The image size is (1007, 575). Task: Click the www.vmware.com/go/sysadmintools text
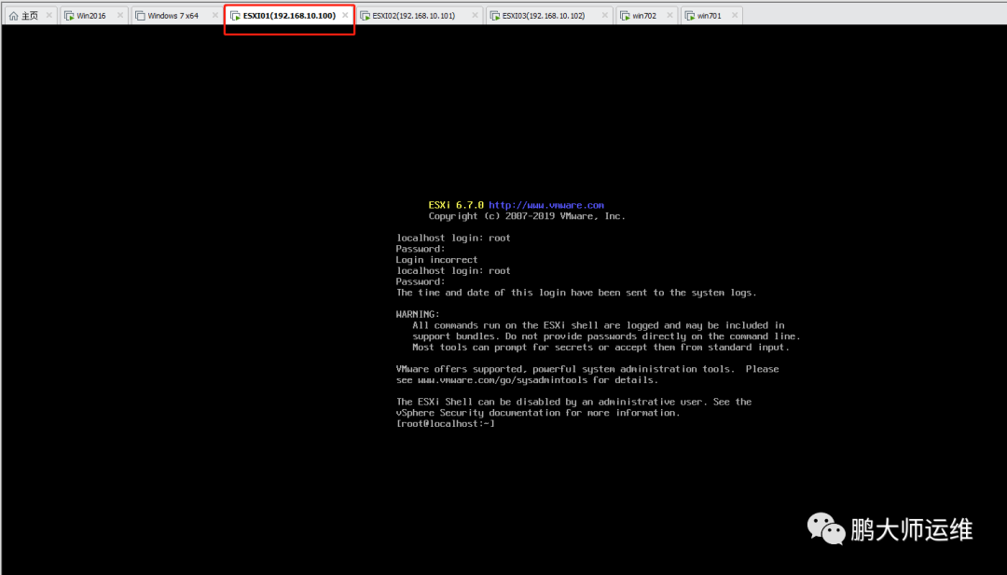pos(503,380)
